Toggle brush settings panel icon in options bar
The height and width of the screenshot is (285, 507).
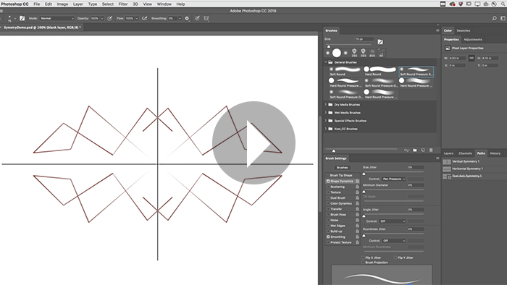[22, 18]
